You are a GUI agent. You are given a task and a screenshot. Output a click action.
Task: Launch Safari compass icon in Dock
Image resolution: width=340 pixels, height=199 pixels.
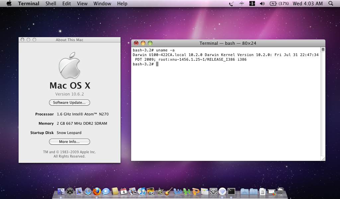point(88,191)
